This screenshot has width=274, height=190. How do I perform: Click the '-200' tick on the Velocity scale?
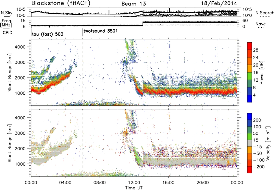click(259, 167)
